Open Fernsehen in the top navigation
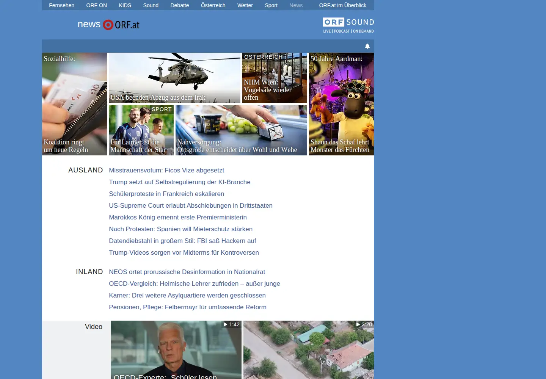 [x=61, y=5]
